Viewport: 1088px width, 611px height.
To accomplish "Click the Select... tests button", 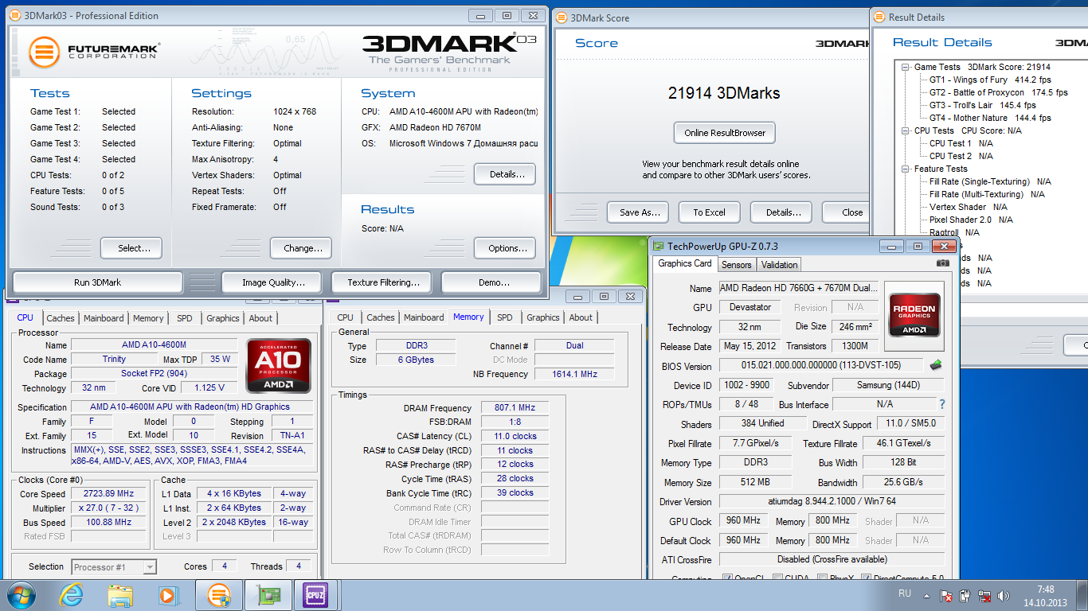I will (131, 248).
